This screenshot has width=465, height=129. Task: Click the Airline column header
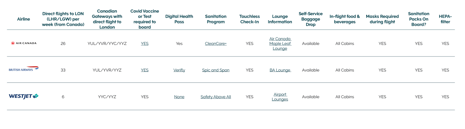24,19
